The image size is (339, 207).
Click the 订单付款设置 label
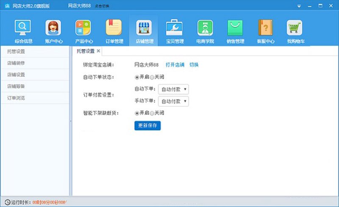tap(99, 95)
